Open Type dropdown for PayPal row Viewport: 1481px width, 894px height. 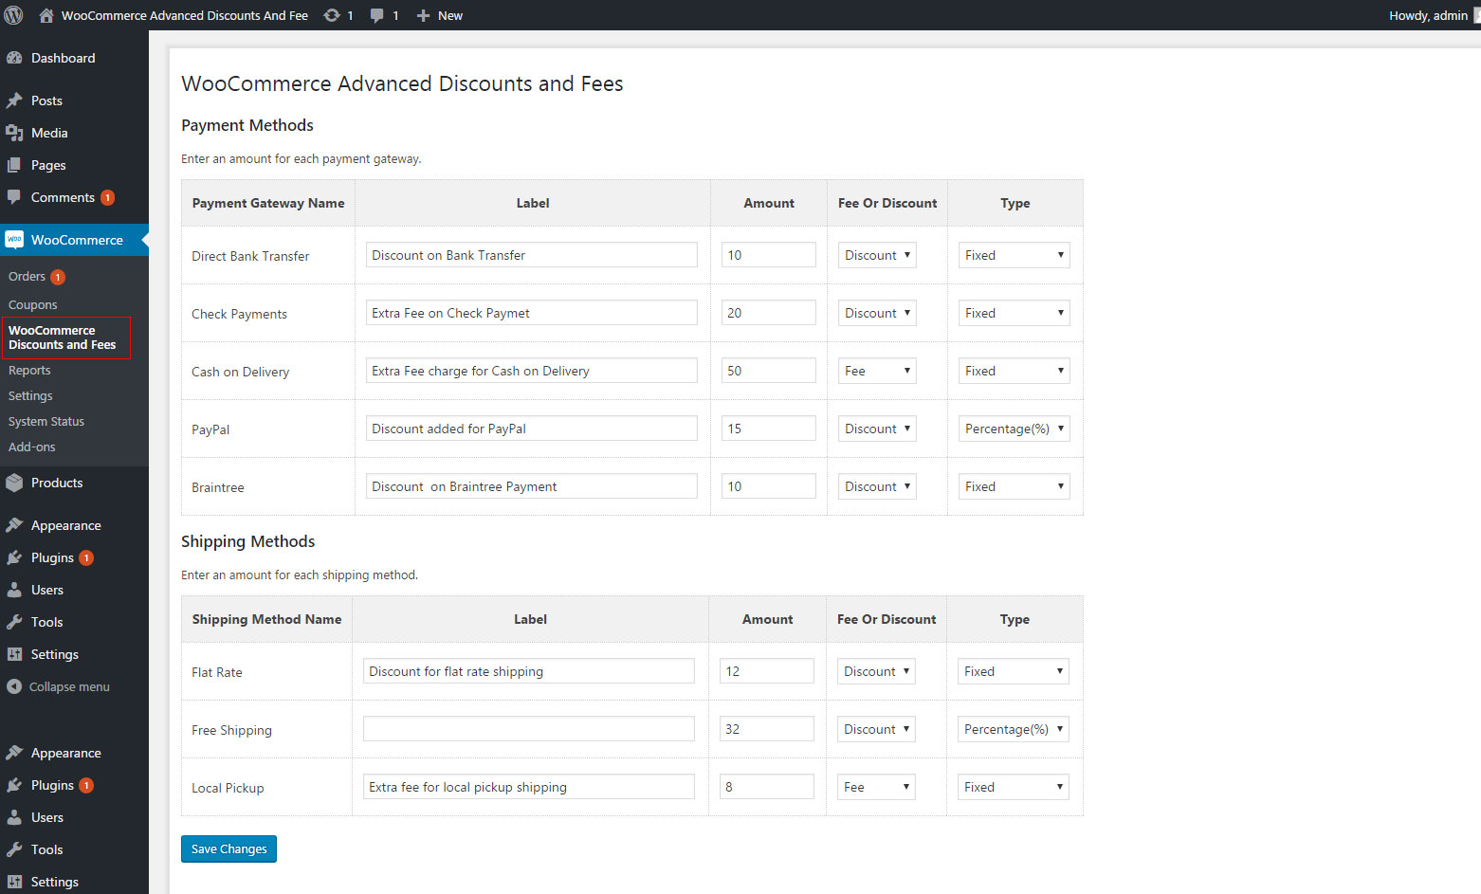pyautogui.click(x=1014, y=429)
